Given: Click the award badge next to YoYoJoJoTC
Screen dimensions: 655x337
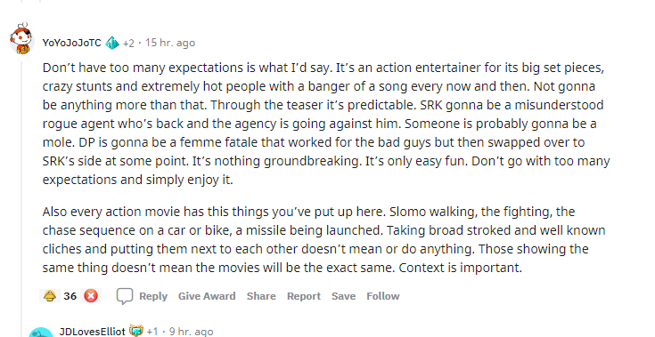Looking at the screenshot, I should (x=112, y=43).
